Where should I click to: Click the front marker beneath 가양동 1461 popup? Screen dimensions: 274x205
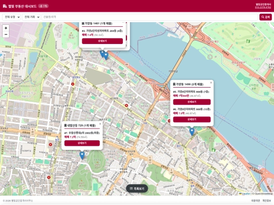click(x=106, y=56)
